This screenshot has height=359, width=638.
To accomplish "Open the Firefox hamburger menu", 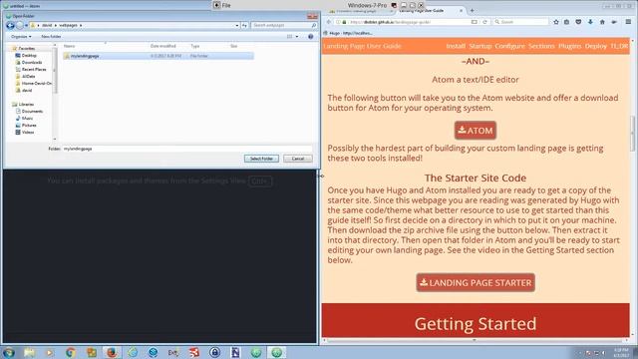I will click(629, 22).
